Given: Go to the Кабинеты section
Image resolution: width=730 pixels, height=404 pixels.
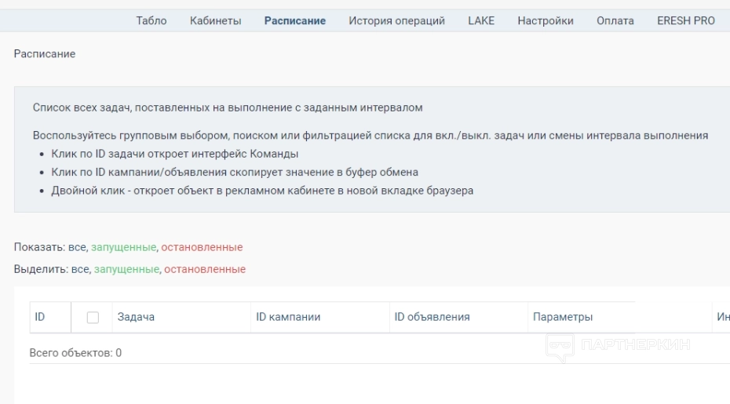Looking at the screenshot, I should (215, 21).
